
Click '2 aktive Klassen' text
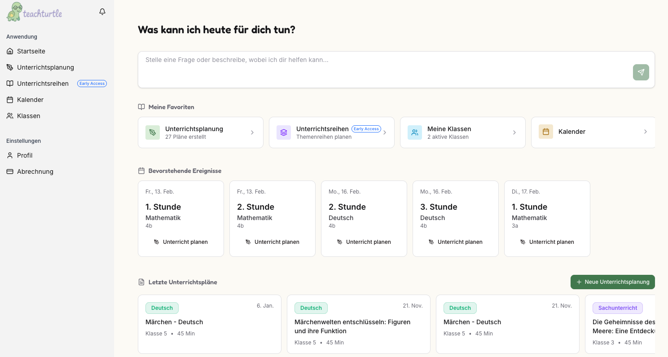(448, 137)
